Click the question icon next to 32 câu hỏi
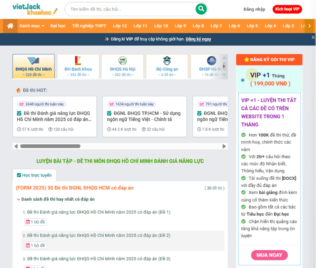Image resolution: width=316 pixels, height=268 pixels. tap(144, 129)
